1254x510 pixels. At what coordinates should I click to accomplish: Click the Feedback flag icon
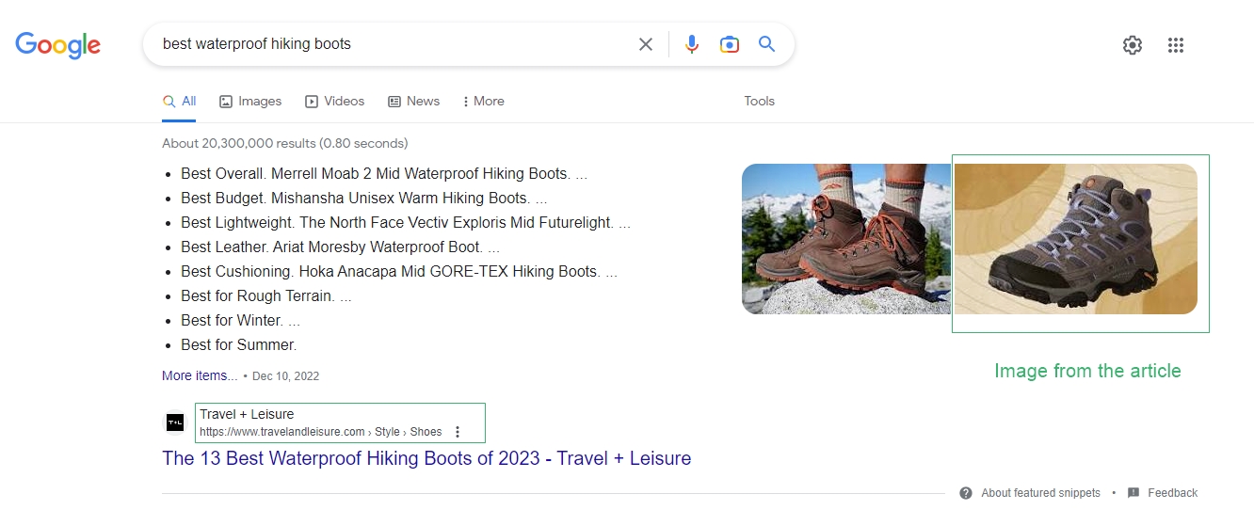click(x=1133, y=493)
